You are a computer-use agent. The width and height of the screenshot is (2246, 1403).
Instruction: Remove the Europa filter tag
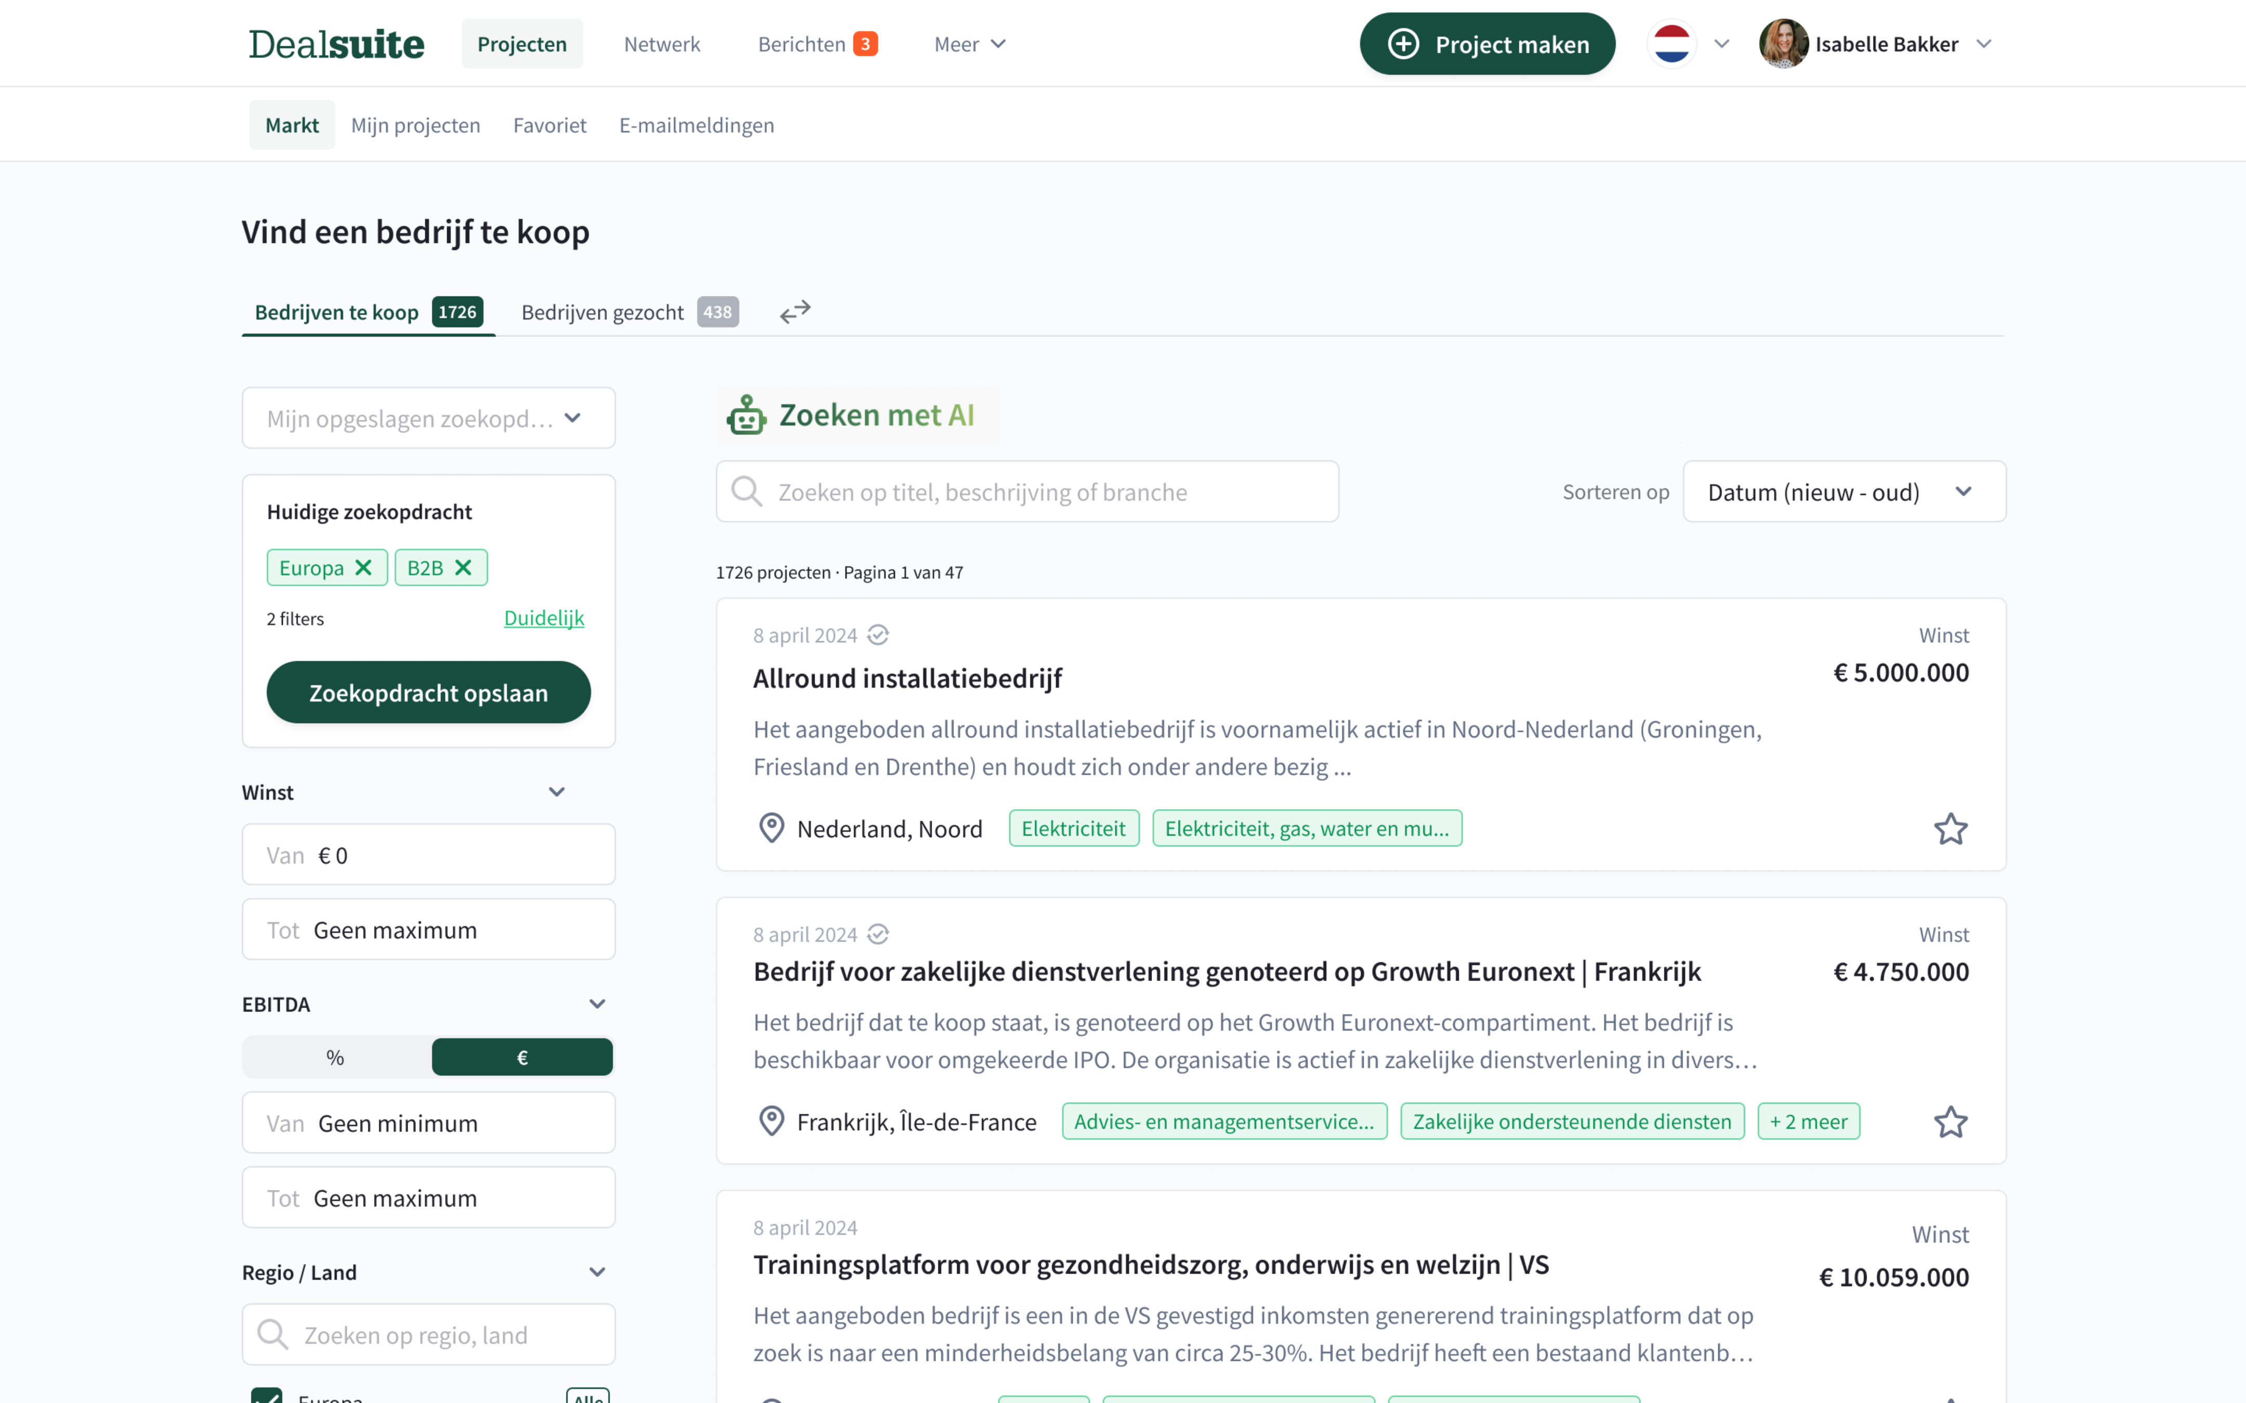pos(364,568)
